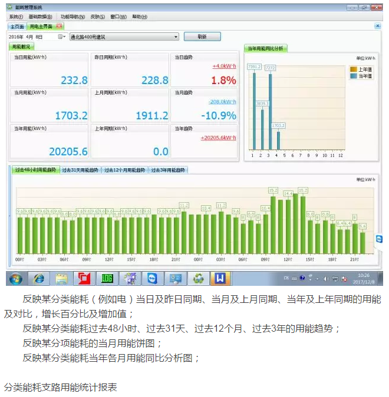Click the 刷新 refresh button
This screenshot has height=397, width=389.
click(x=202, y=36)
